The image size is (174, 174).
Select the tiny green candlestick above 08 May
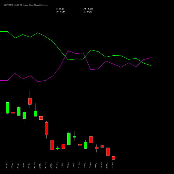(x=58, y=149)
